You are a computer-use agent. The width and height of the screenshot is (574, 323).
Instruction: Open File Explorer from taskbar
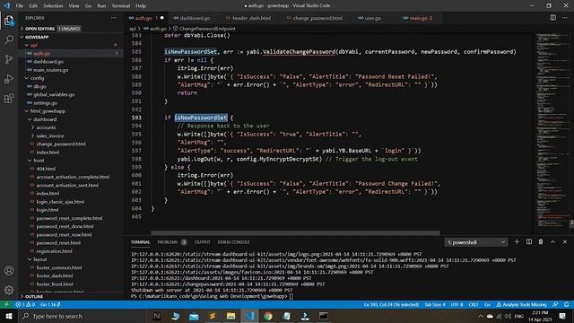[x=230, y=316]
